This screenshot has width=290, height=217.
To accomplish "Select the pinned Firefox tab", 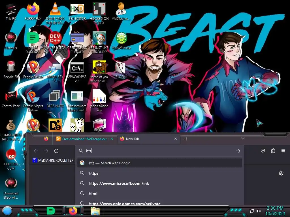I will [46, 139].
